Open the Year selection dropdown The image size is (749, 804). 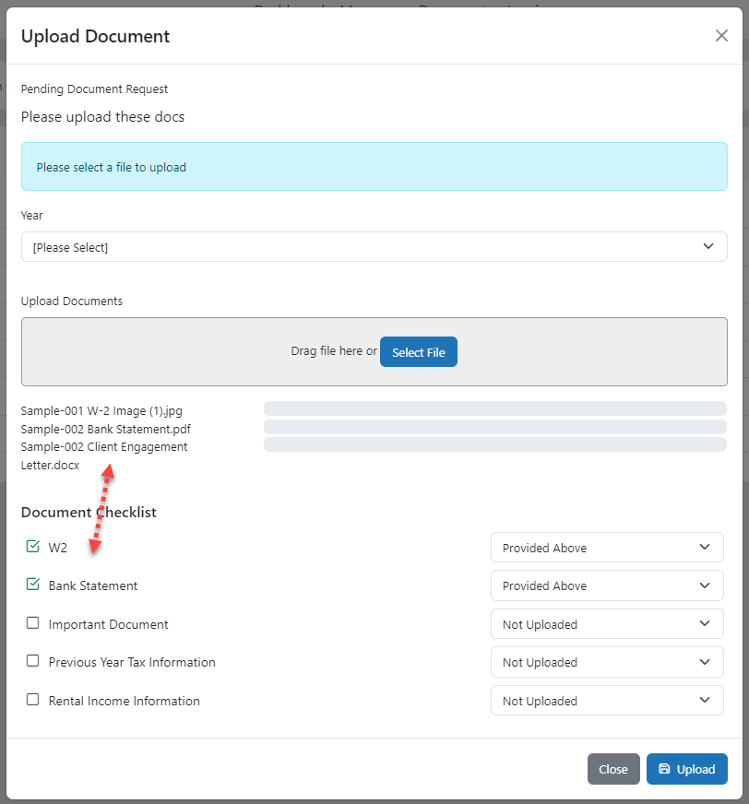(374, 246)
